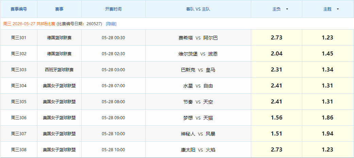Click the 西班牙篮球联赛 league cell
The height and width of the screenshot is (158, 354).
(59, 70)
